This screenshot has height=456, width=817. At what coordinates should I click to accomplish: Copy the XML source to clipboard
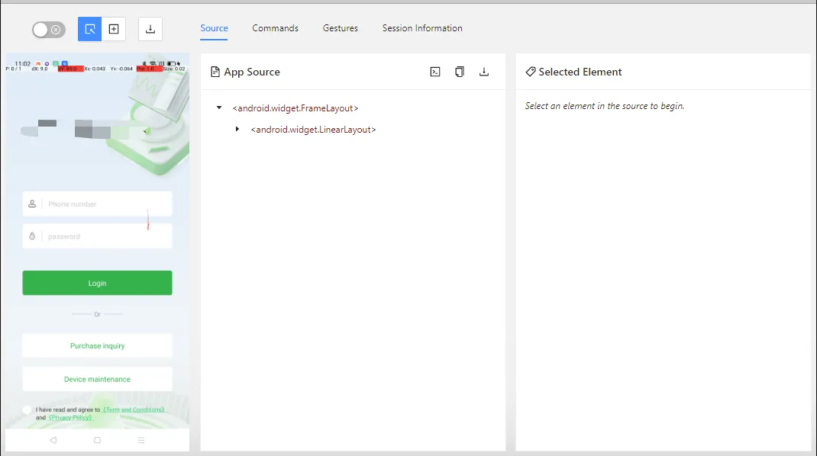click(460, 72)
